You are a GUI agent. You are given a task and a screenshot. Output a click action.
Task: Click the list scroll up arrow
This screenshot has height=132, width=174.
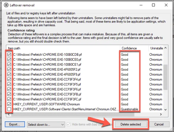click(x=165, y=48)
